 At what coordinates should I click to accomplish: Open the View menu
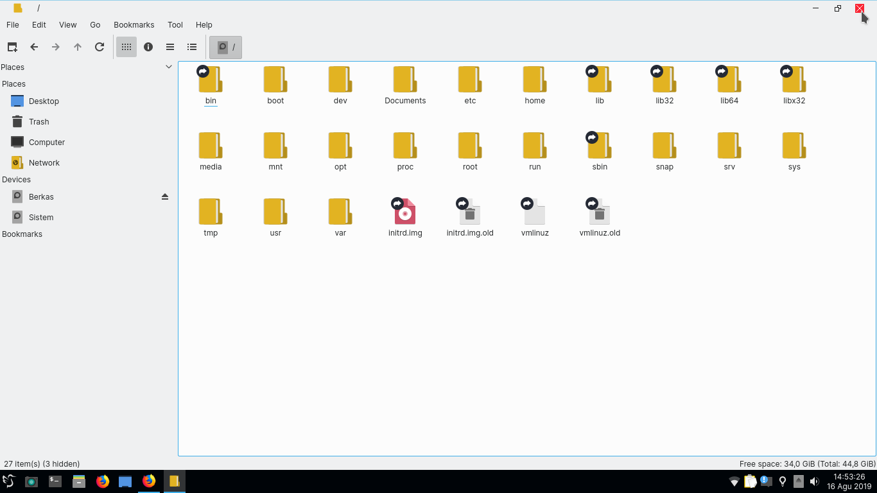(x=68, y=25)
